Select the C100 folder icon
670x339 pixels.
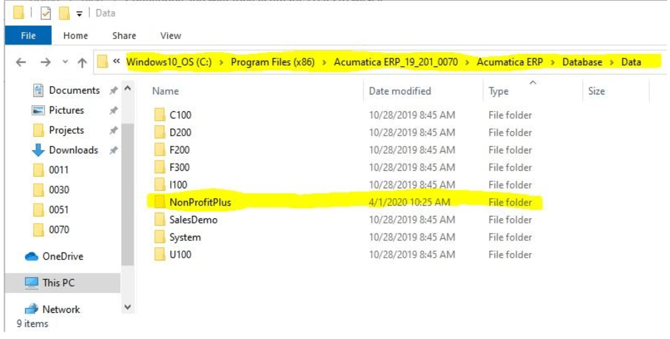[x=160, y=115]
